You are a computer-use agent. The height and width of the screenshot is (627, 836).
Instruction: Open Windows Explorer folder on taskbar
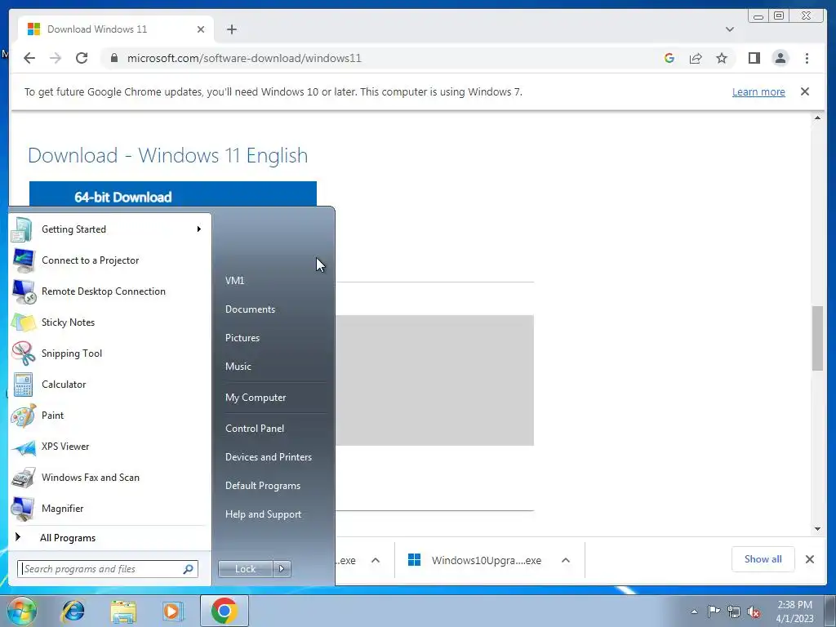(x=123, y=611)
